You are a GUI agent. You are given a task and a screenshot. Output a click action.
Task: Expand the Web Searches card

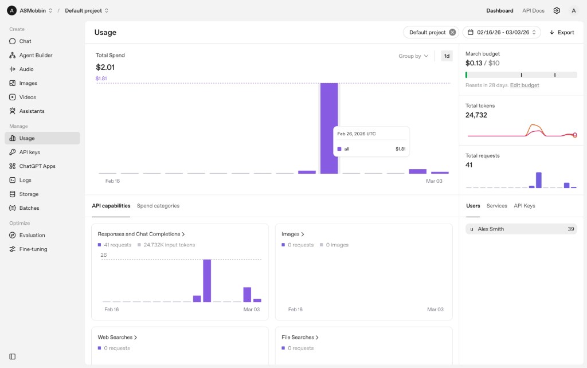click(x=117, y=337)
